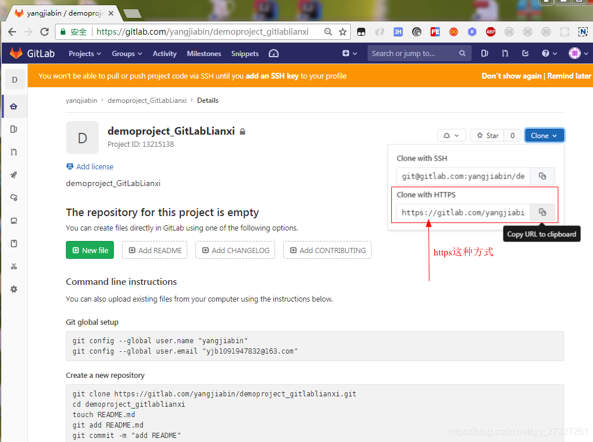Select the Clone with HTTPS URL field
Image resolution: width=593 pixels, height=442 pixels.
[464, 213]
